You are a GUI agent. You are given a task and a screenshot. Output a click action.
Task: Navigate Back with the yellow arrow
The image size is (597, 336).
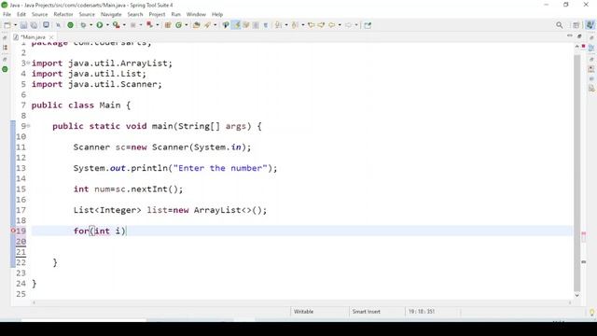coord(332,25)
